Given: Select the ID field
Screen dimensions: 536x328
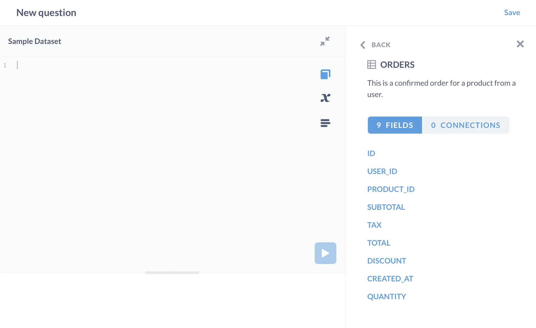Looking at the screenshot, I should coord(371,153).
